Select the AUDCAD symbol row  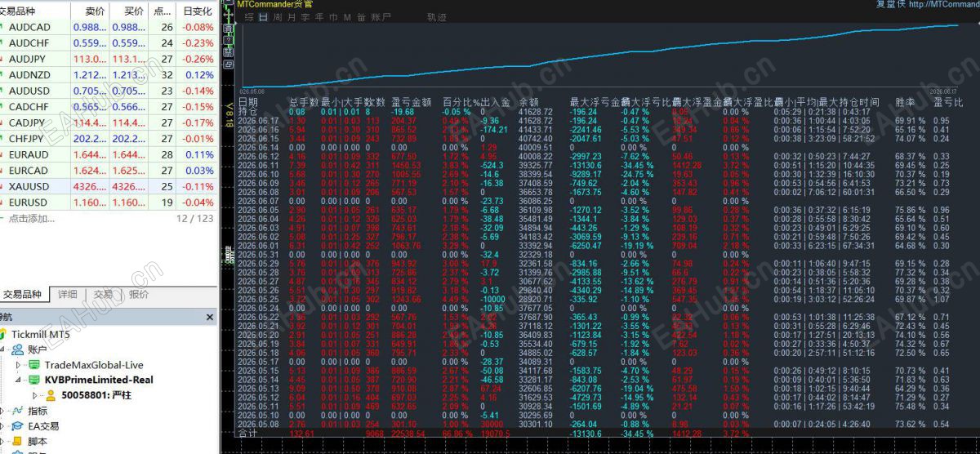click(108, 27)
